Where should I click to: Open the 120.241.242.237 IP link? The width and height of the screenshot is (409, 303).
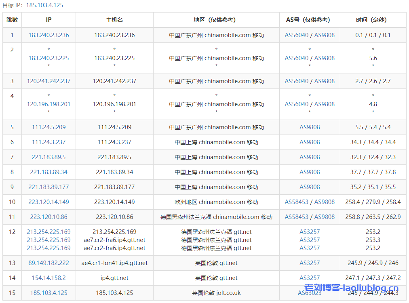pyautogui.click(x=48, y=81)
